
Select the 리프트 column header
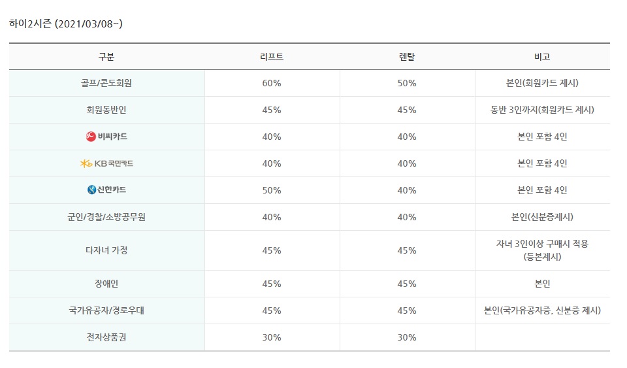(x=272, y=57)
